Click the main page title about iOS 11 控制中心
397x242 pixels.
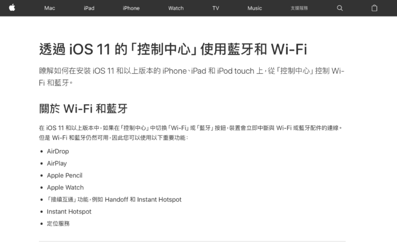tap(173, 49)
